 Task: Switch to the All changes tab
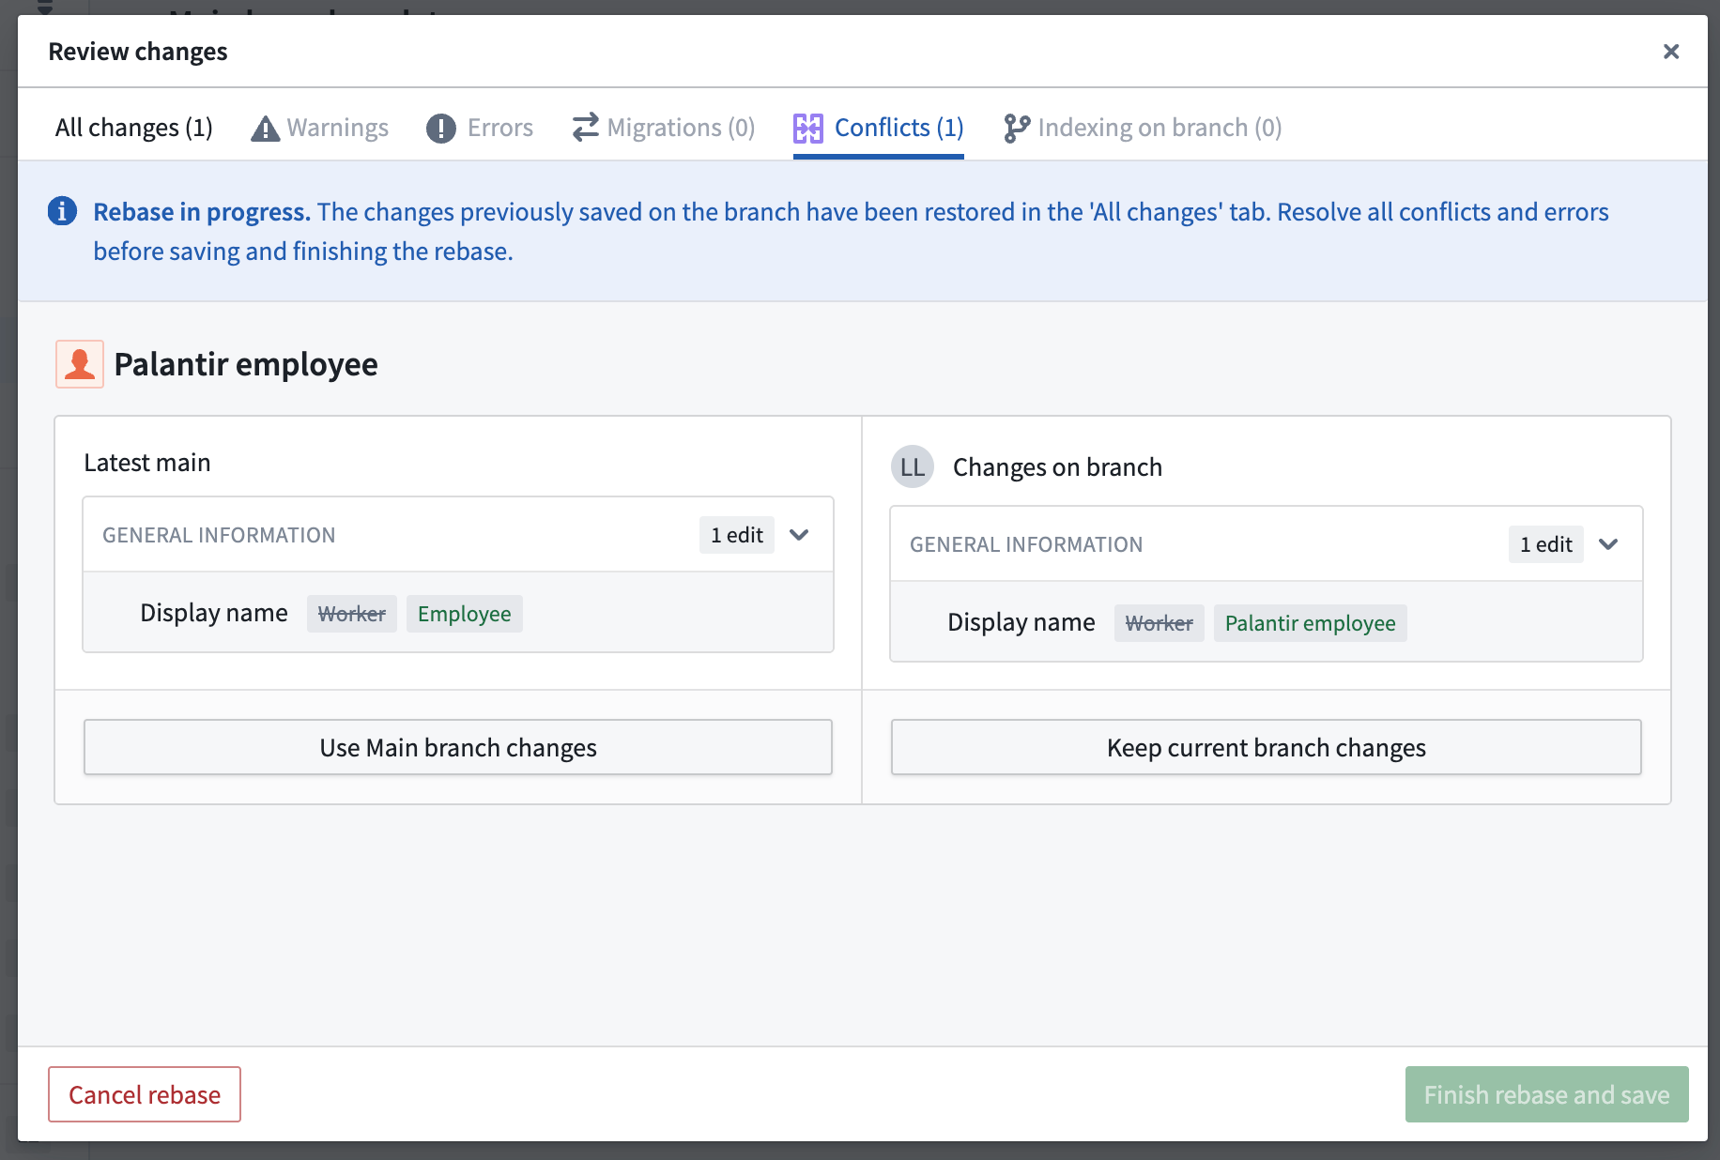133,128
